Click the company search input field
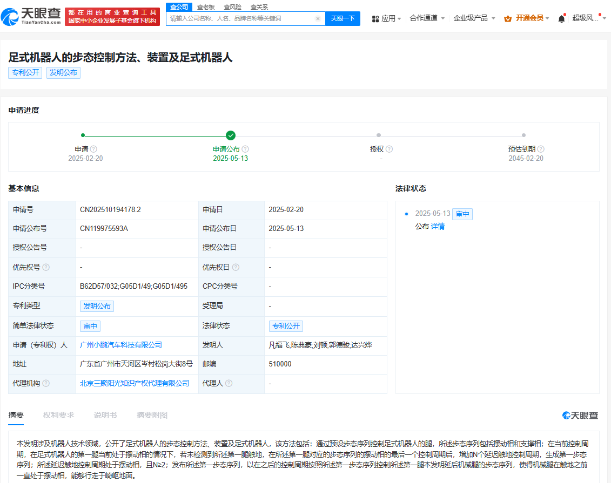 240,18
